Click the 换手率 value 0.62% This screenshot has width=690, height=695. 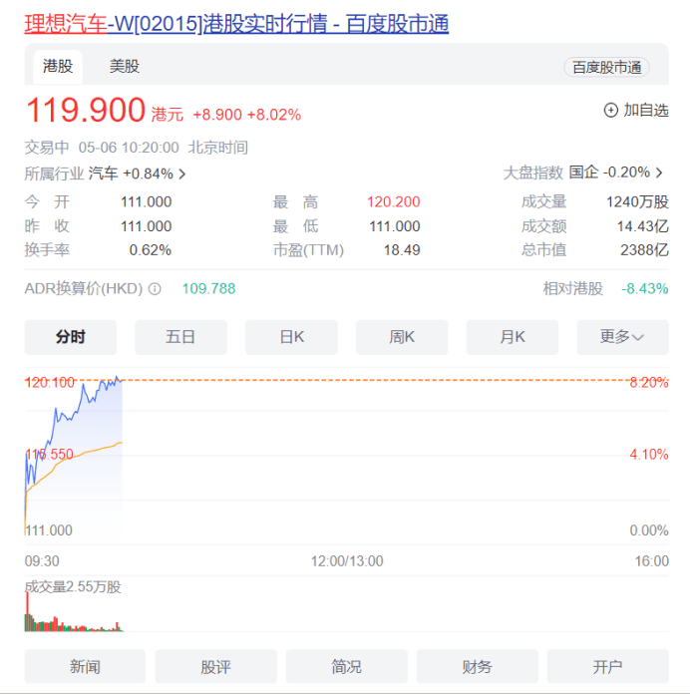pyautogui.click(x=151, y=250)
